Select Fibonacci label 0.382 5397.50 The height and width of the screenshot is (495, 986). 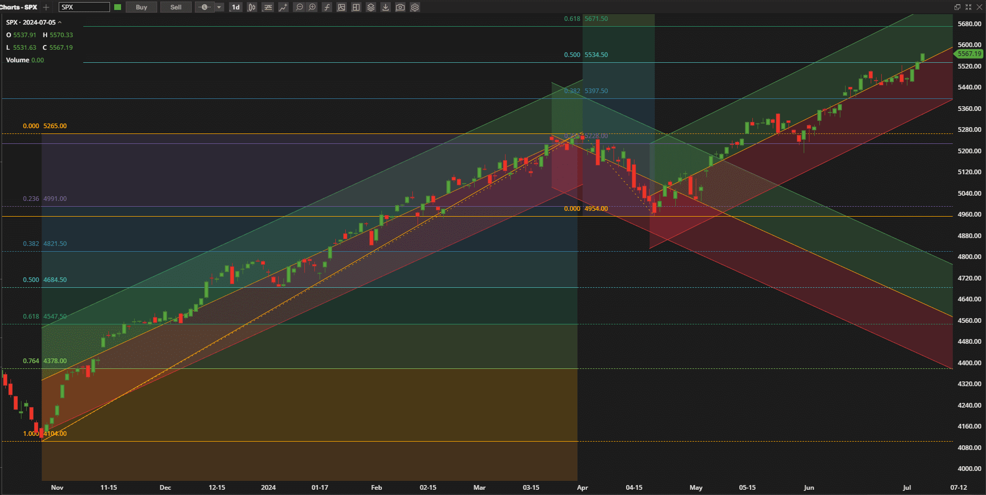[586, 91]
